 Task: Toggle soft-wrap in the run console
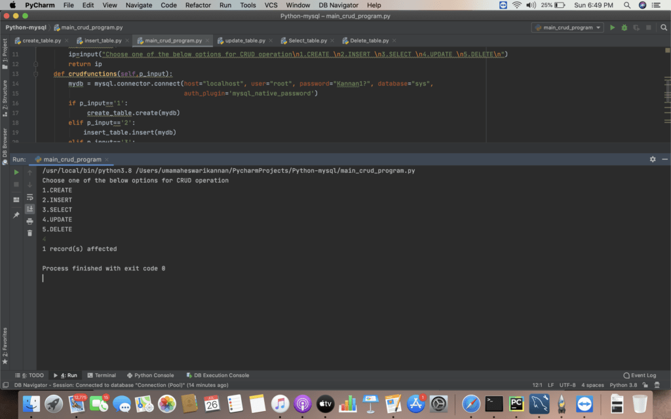tap(29, 196)
